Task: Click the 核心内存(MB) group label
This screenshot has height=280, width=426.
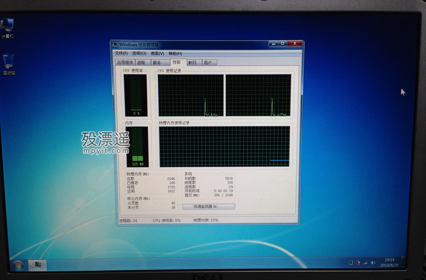Action: (138, 199)
